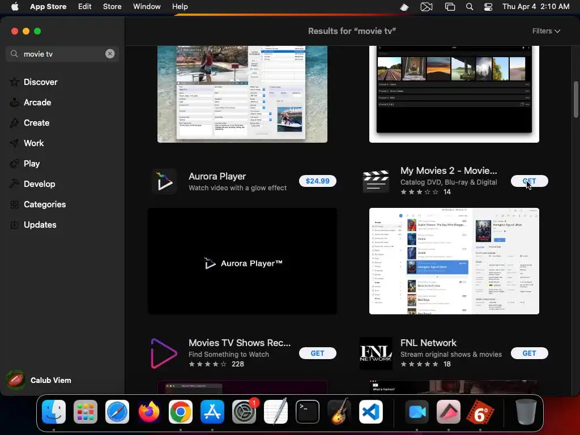Open System Settings from the Dock
Image resolution: width=580 pixels, height=435 pixels.
click(244, 412)
